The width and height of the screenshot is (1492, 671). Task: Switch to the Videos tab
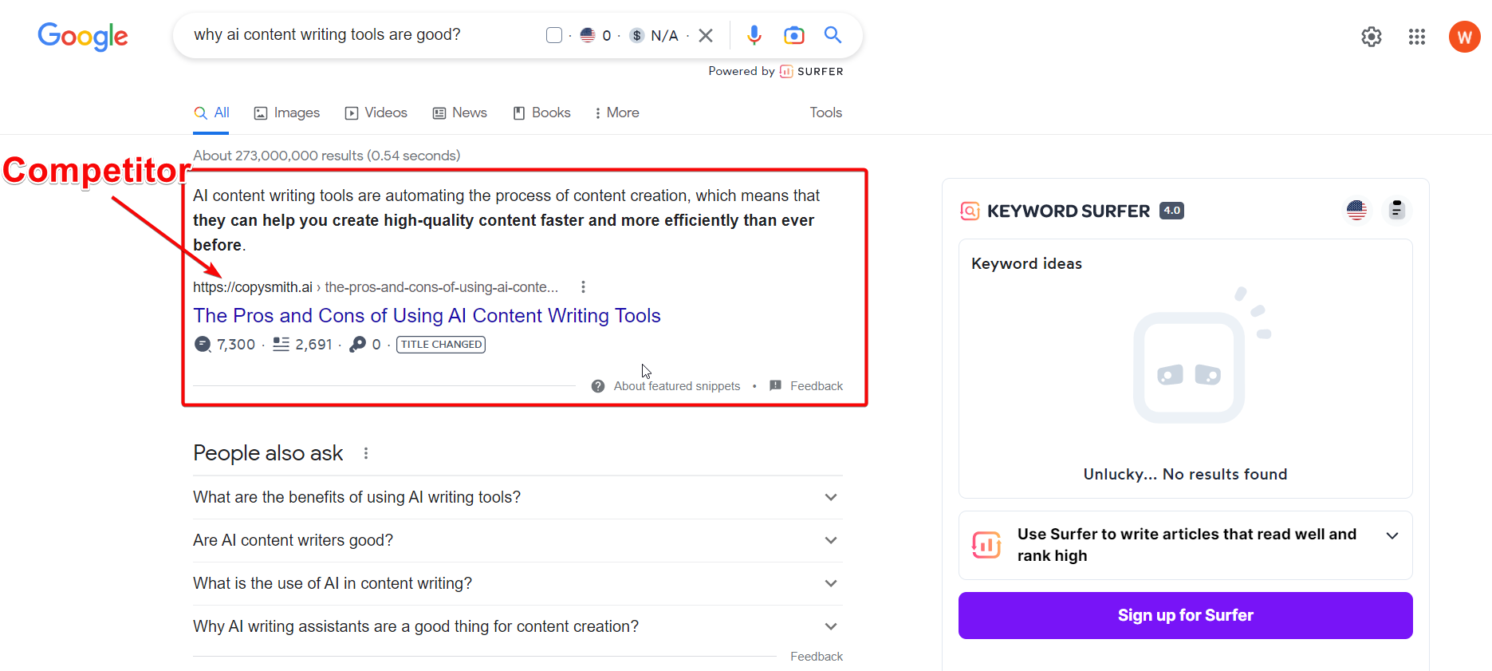[376, 112]
